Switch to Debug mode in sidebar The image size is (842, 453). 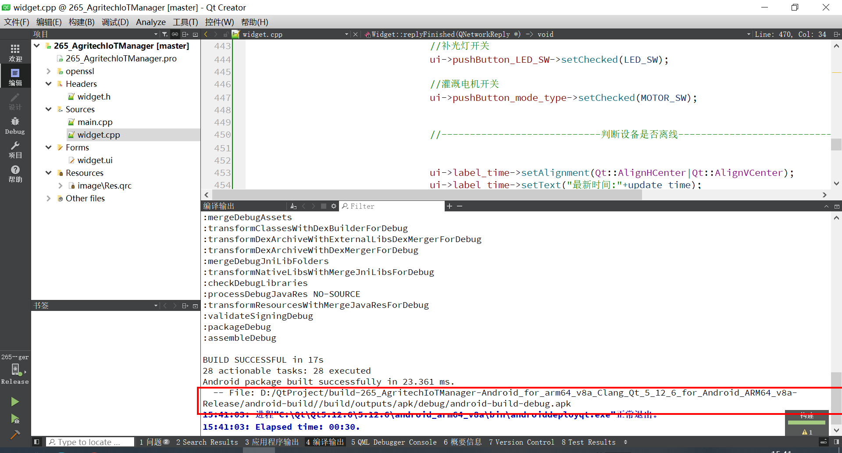click(x=15, y=125)
